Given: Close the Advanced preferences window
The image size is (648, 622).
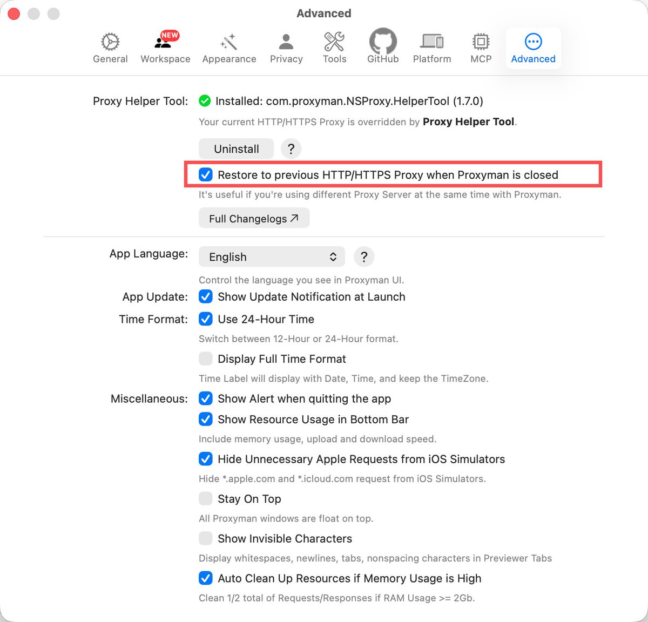Looking at the screenshot, I should 14,13.
